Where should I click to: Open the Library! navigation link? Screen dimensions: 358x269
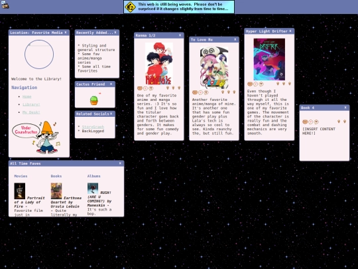pos(31,104)
